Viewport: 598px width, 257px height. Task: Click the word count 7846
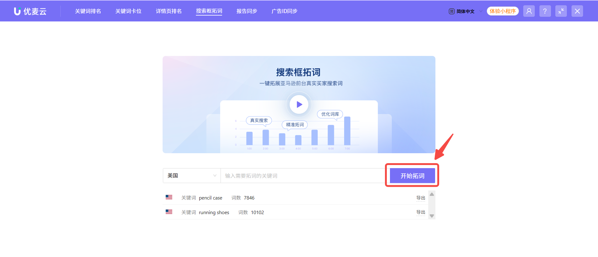tap(249, 198)
